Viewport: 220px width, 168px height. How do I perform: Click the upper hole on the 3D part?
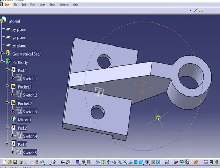(103, 62)
